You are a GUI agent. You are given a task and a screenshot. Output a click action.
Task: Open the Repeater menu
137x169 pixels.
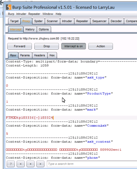pos(34,14)
